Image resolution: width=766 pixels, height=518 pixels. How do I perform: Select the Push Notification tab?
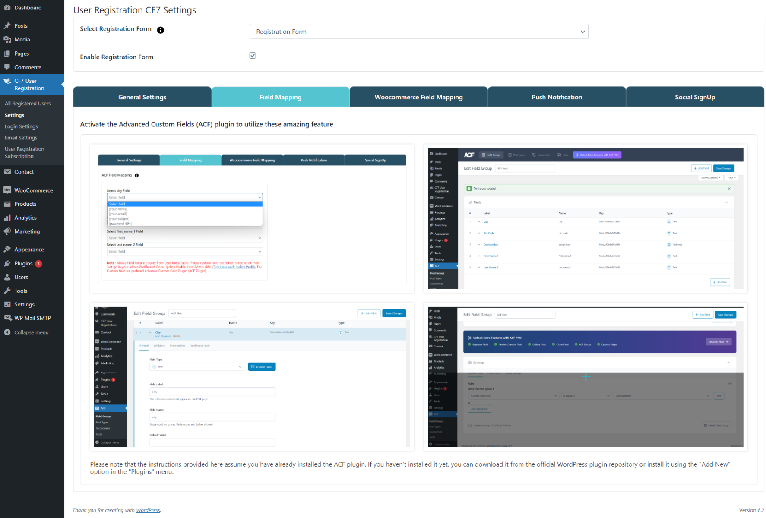coord(557,97)
